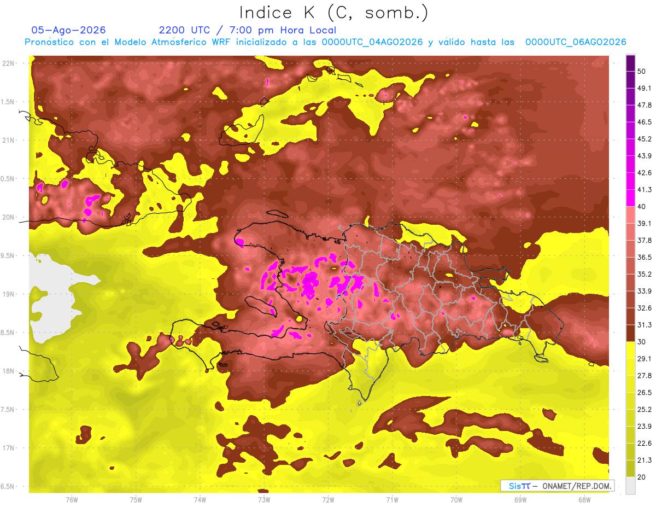This screenshot has height=507, width=656.
Task: Click the '69W' longitude axis label
Action: (520, 500)
